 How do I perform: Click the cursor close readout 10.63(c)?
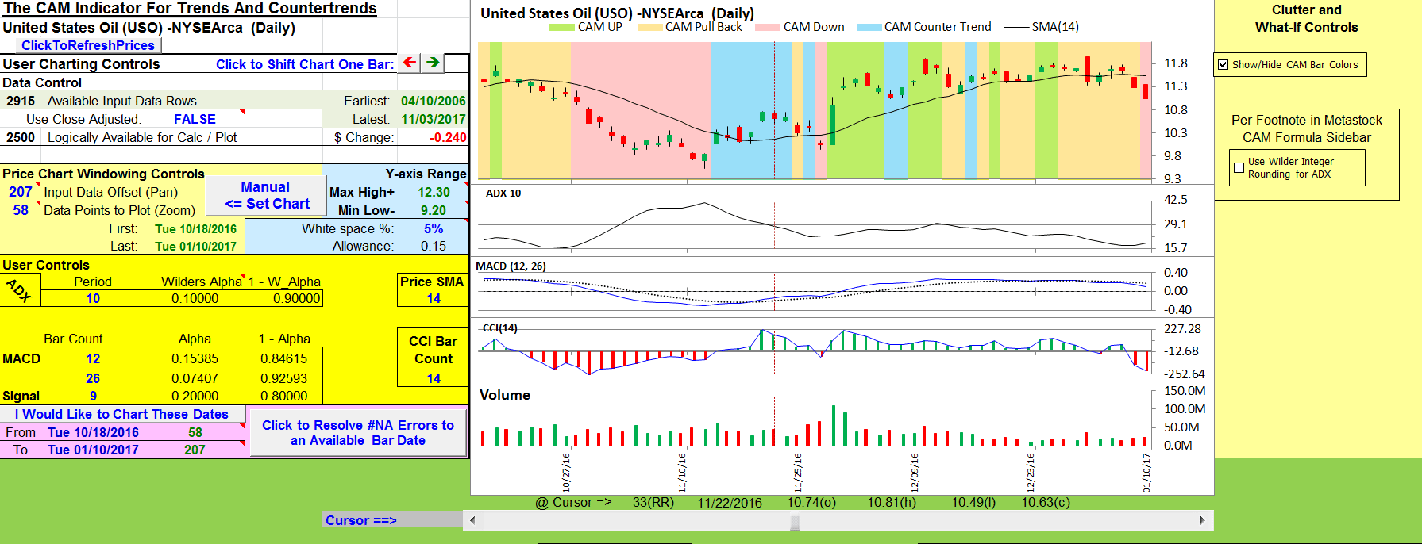click(x=1046, y=503)
